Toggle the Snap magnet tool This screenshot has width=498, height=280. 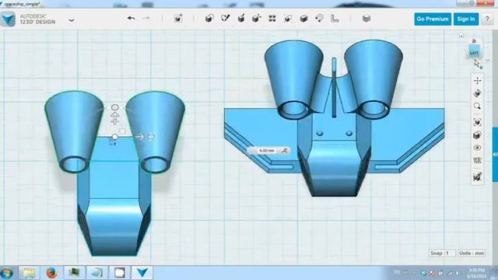click(319, 19)
